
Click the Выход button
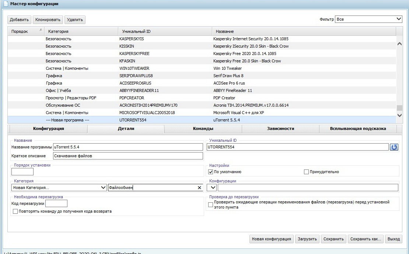[x=394, y=239]
